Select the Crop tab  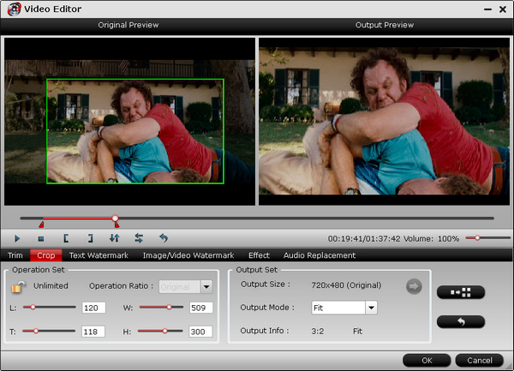tap(46, 255)
